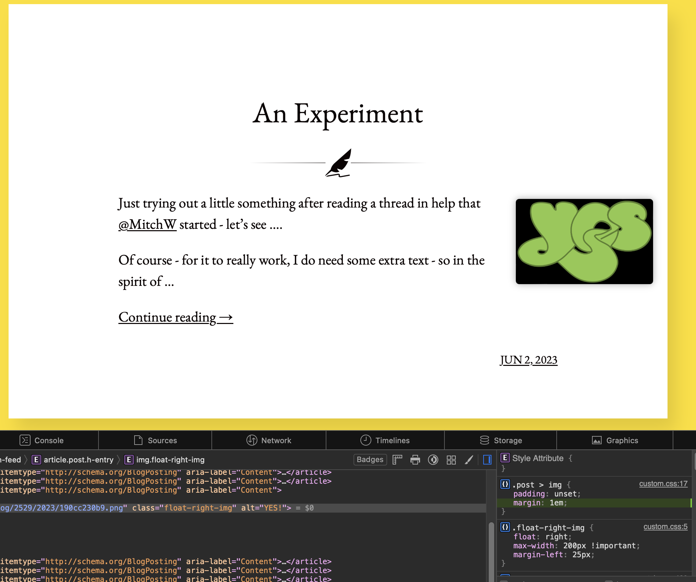Screen dimensions: 696x582
Task: Click the Style Attribute element icon
Action: coord(505,458)
